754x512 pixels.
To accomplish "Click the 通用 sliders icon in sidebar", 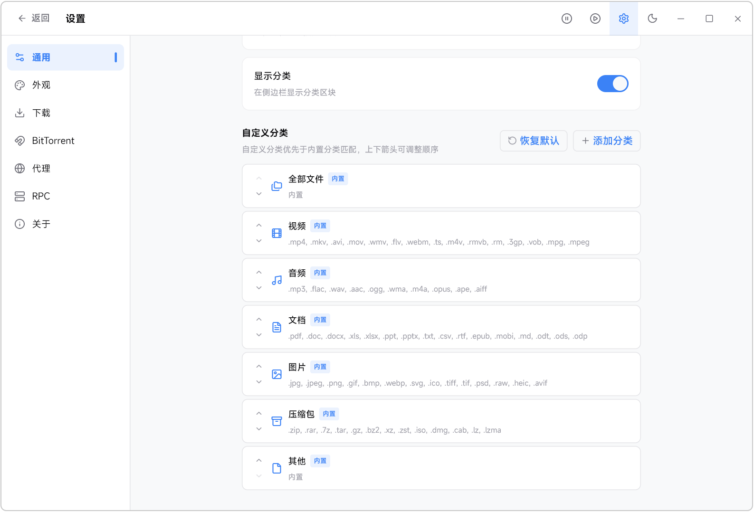I will click(x=19, y=57).
